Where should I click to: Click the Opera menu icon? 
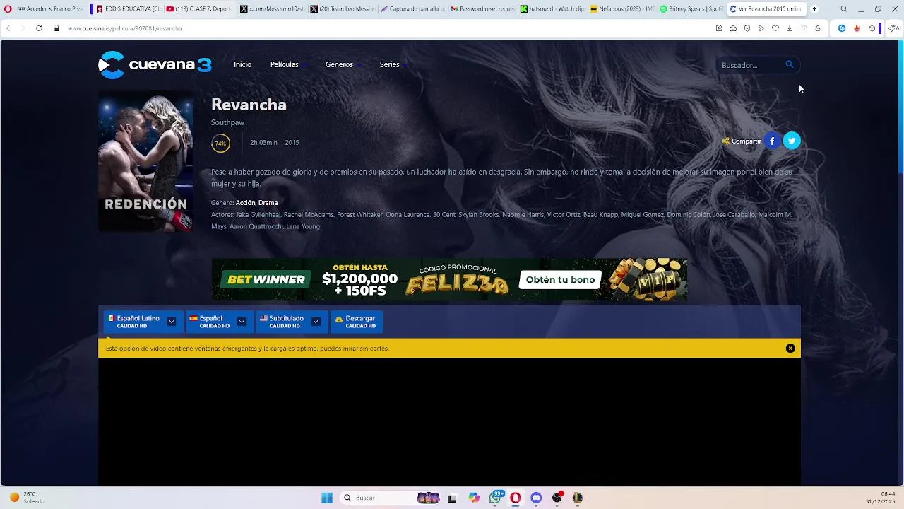8,9
